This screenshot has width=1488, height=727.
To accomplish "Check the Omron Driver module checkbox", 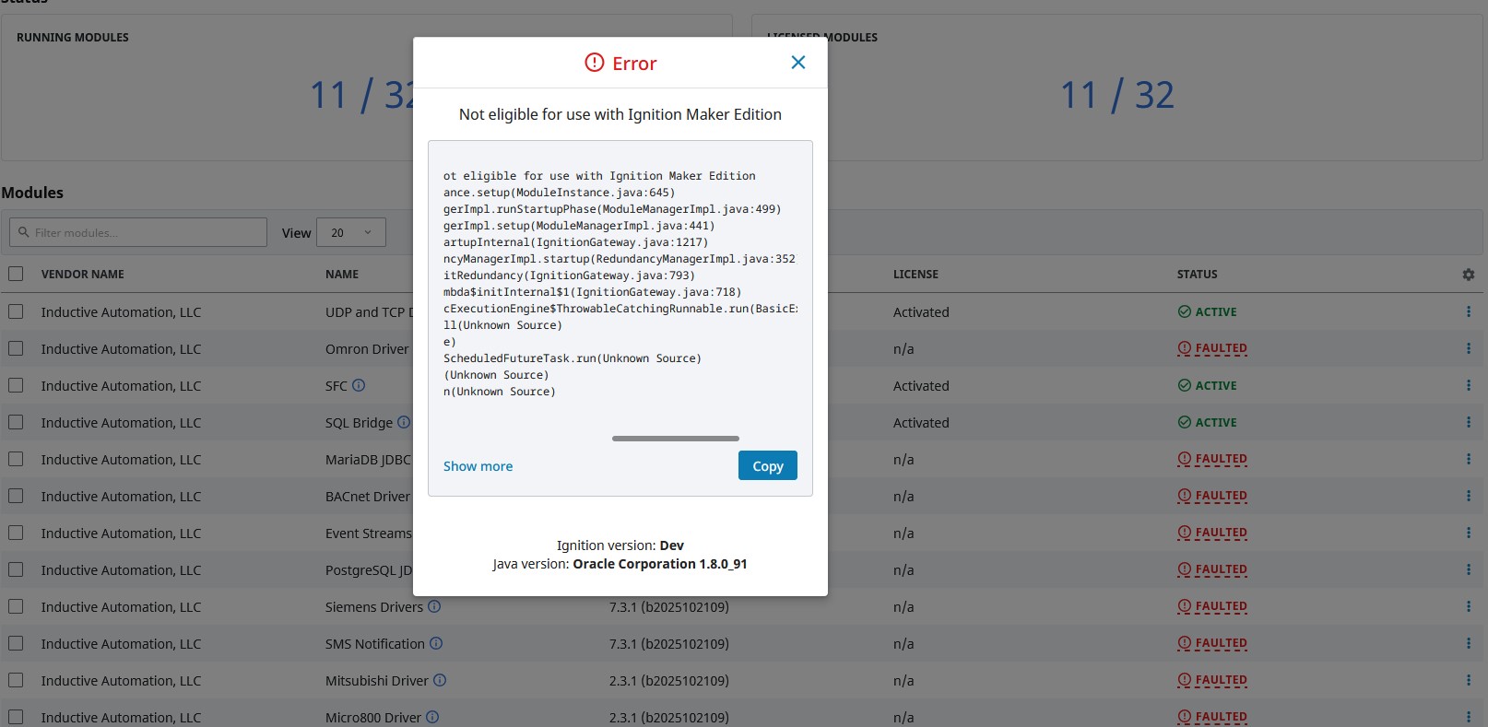I will [16, 348].
